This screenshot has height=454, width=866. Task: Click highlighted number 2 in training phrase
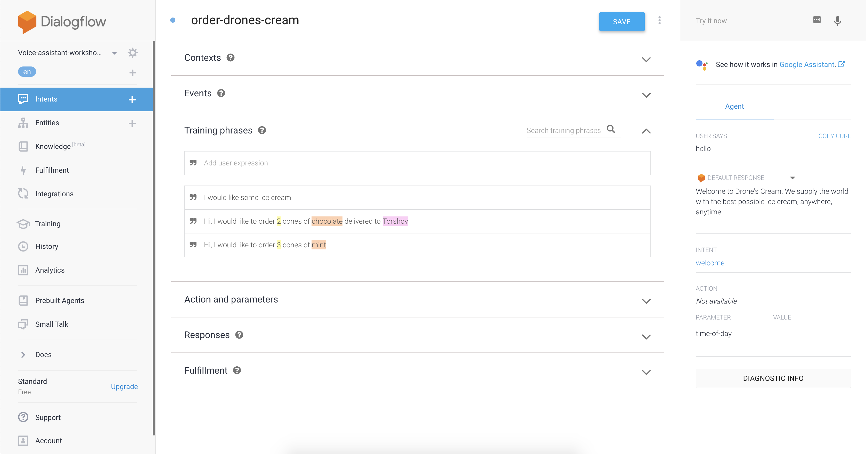pos(279,221)
